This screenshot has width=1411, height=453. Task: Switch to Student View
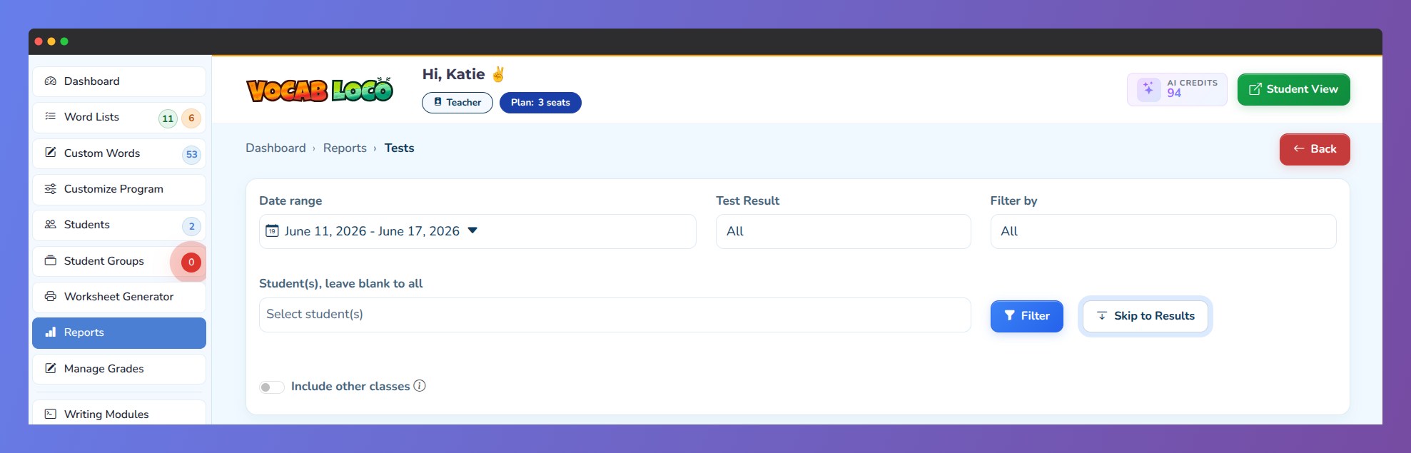pos(1293,89)
